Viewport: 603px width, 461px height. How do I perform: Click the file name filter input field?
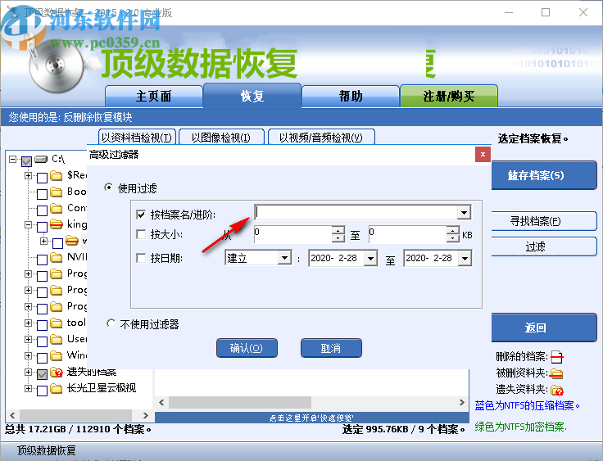(356, 212)
